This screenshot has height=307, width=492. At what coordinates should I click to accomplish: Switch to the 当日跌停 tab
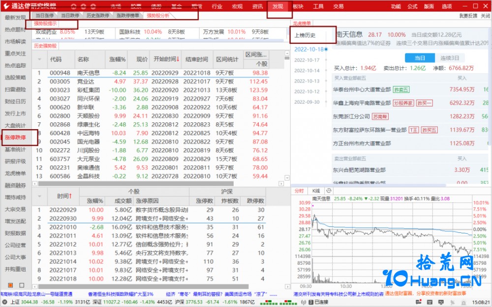coord(70,15)
